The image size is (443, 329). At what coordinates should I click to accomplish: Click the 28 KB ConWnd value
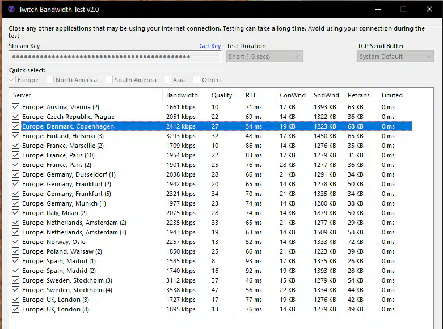[x=288, y=165]
